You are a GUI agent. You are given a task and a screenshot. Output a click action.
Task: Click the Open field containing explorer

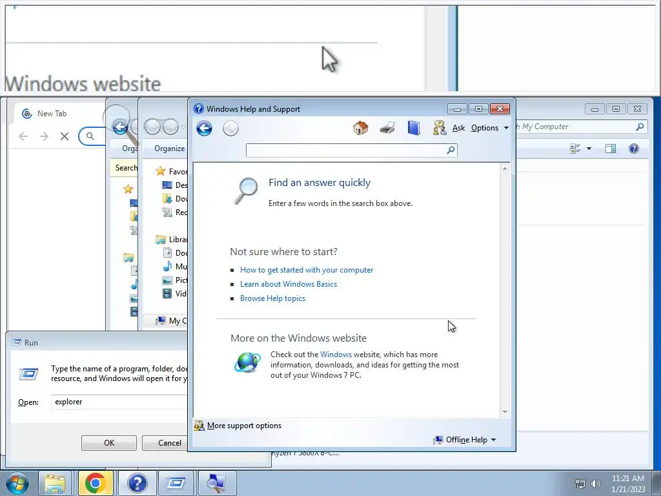[119, 402]
